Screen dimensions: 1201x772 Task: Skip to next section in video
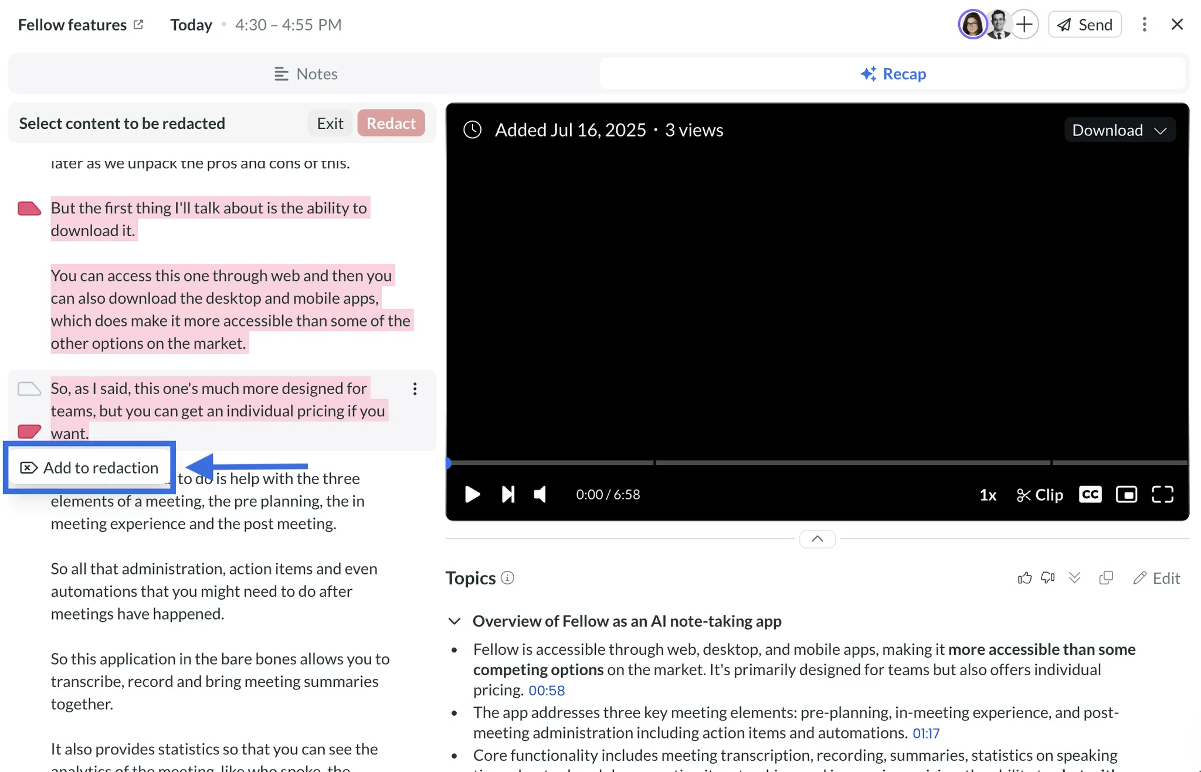(508, 494)
